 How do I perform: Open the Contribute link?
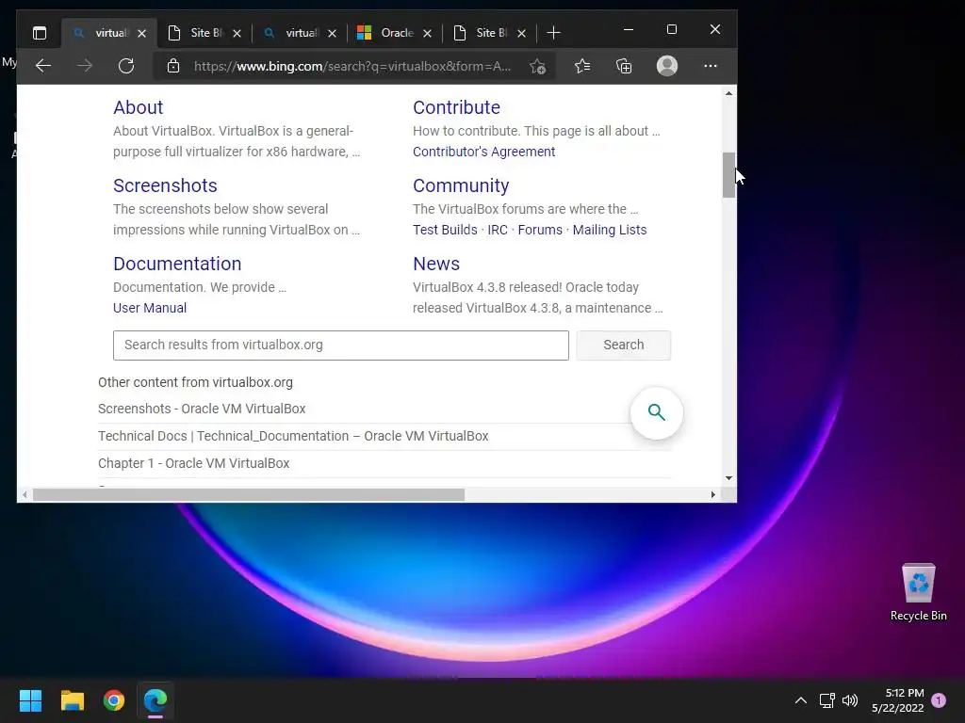click(456, 107)
